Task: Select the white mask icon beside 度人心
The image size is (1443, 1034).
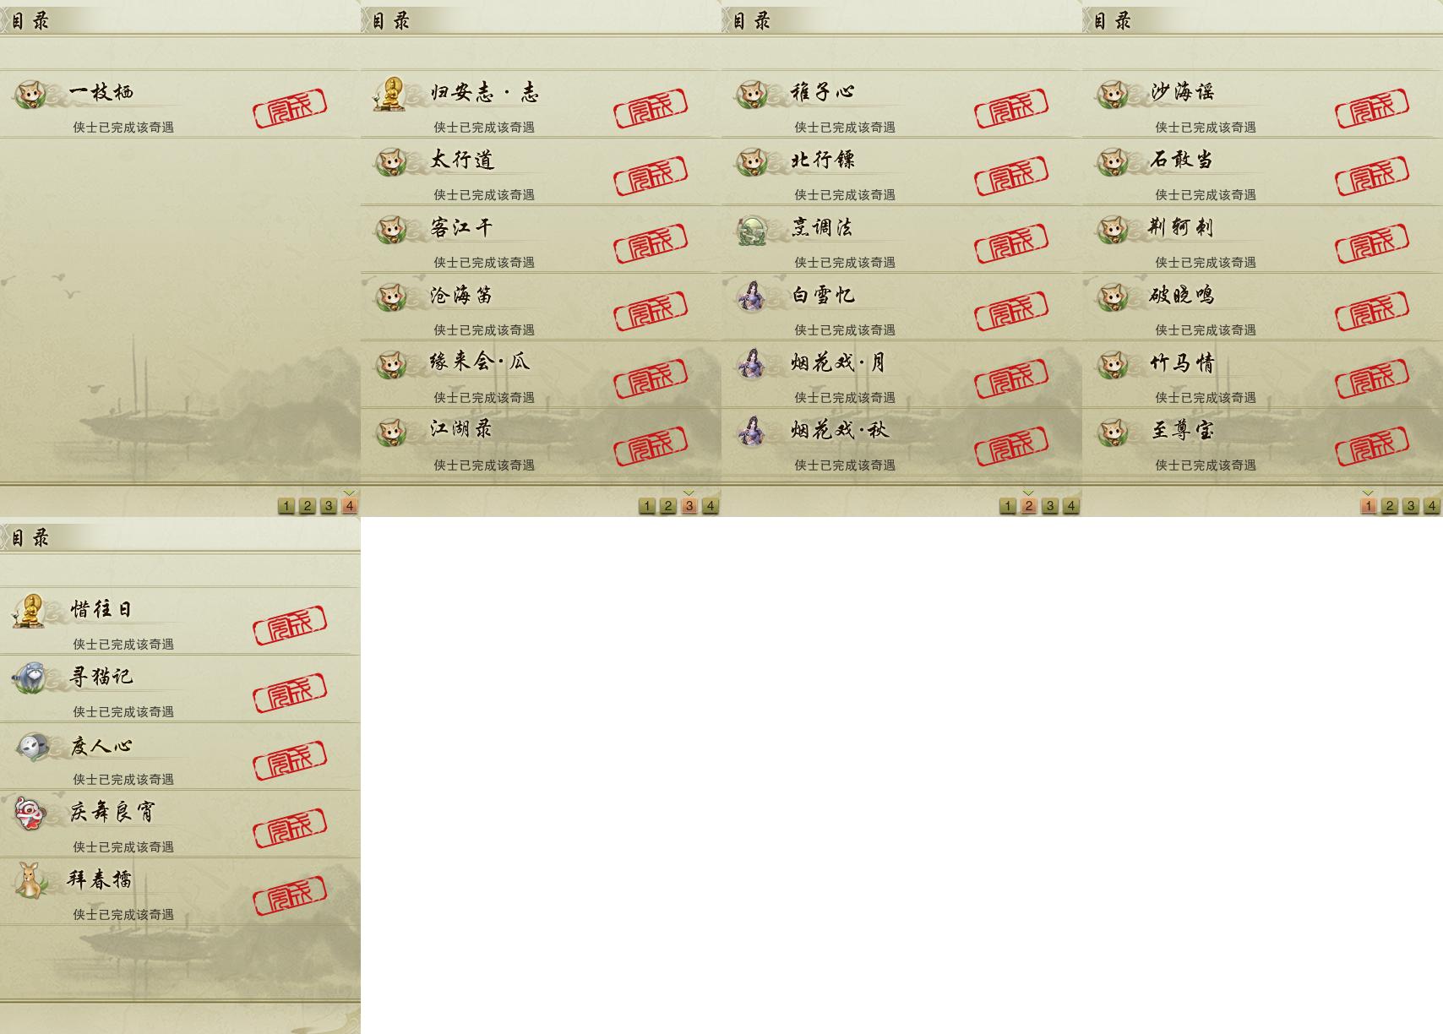Action: coord(33,746)
